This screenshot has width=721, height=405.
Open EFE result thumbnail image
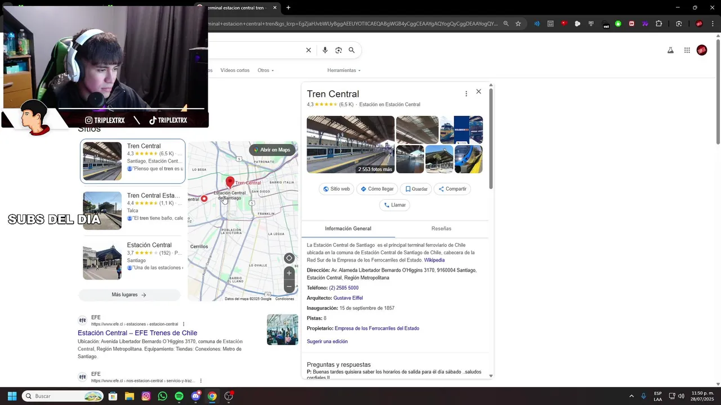click(282, 330)
